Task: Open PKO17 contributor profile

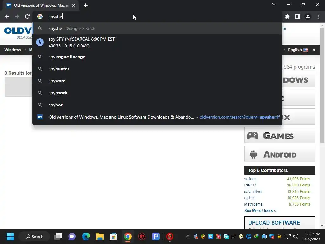Action: pyautogui.click(x=250, y=185)
